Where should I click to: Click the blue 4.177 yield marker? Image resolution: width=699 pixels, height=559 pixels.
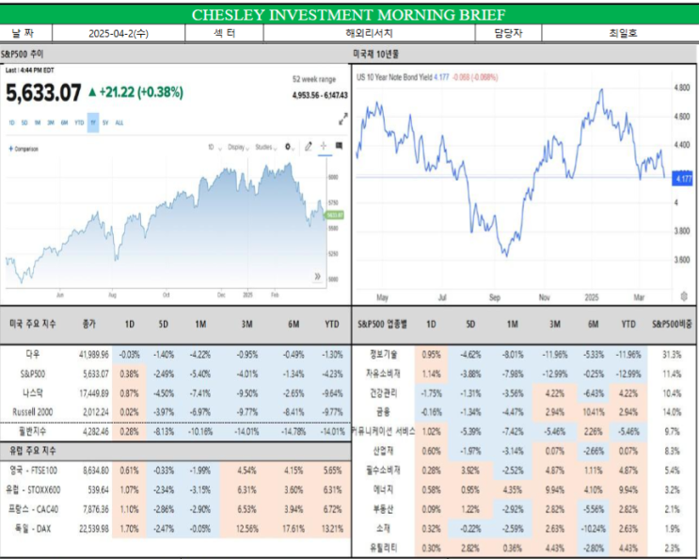pos(682,179)
